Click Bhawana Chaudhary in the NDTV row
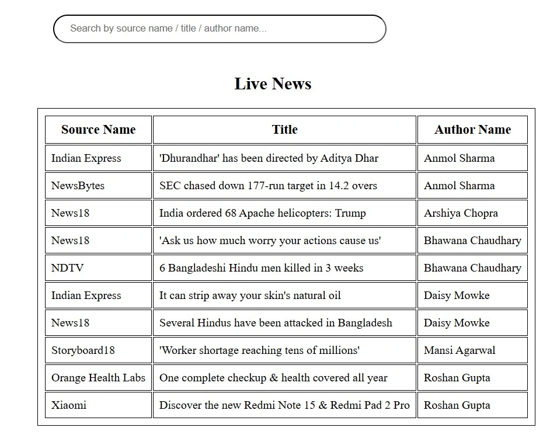The width and height of the screenshot is (550, 445). (x=472, y=268)
